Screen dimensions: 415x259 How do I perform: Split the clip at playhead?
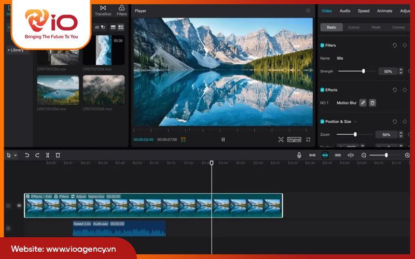(x=48, y=155)
